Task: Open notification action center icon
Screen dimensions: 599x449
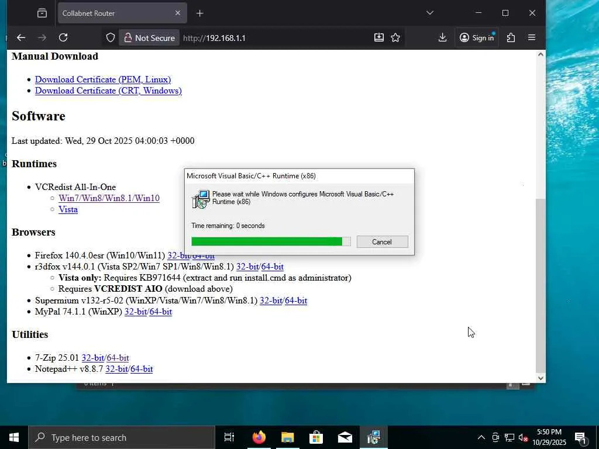Action: (581, 437)
